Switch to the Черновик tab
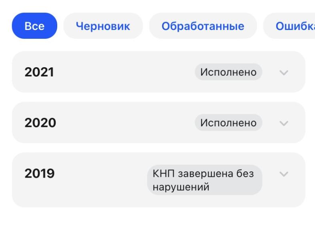Screen dimensions: 315x240 coord(103,26)
